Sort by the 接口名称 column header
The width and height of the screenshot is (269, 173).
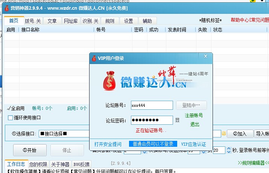click(30, 30)
